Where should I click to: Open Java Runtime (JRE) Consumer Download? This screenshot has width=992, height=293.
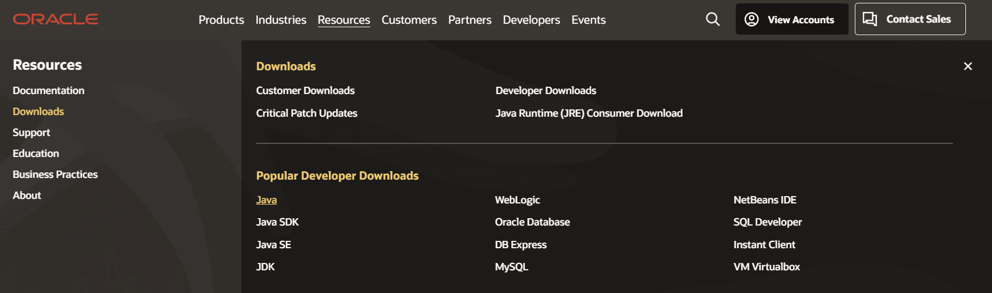tap(589, 113)
